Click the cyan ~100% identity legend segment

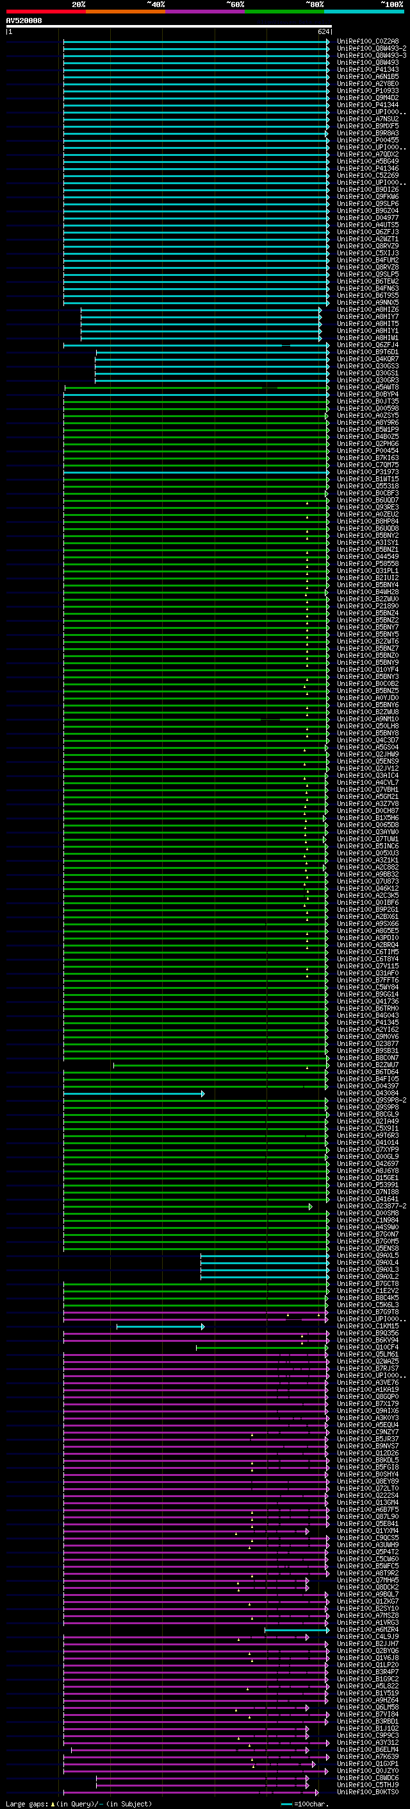364,12
